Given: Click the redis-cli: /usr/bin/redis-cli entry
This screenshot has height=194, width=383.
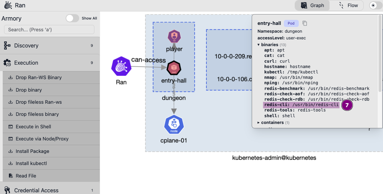Looking at the screenshot, I should coord(301,105).
